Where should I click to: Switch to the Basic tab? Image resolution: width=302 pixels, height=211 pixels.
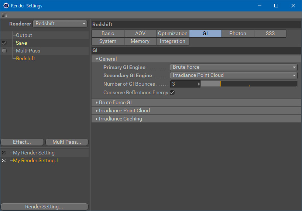coord(108,34)
